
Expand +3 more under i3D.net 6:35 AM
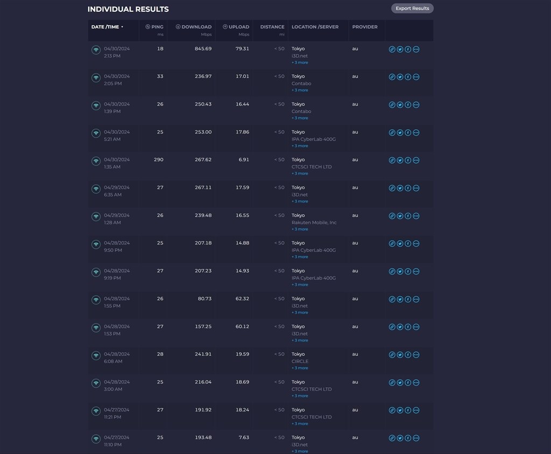coord(300,201)
